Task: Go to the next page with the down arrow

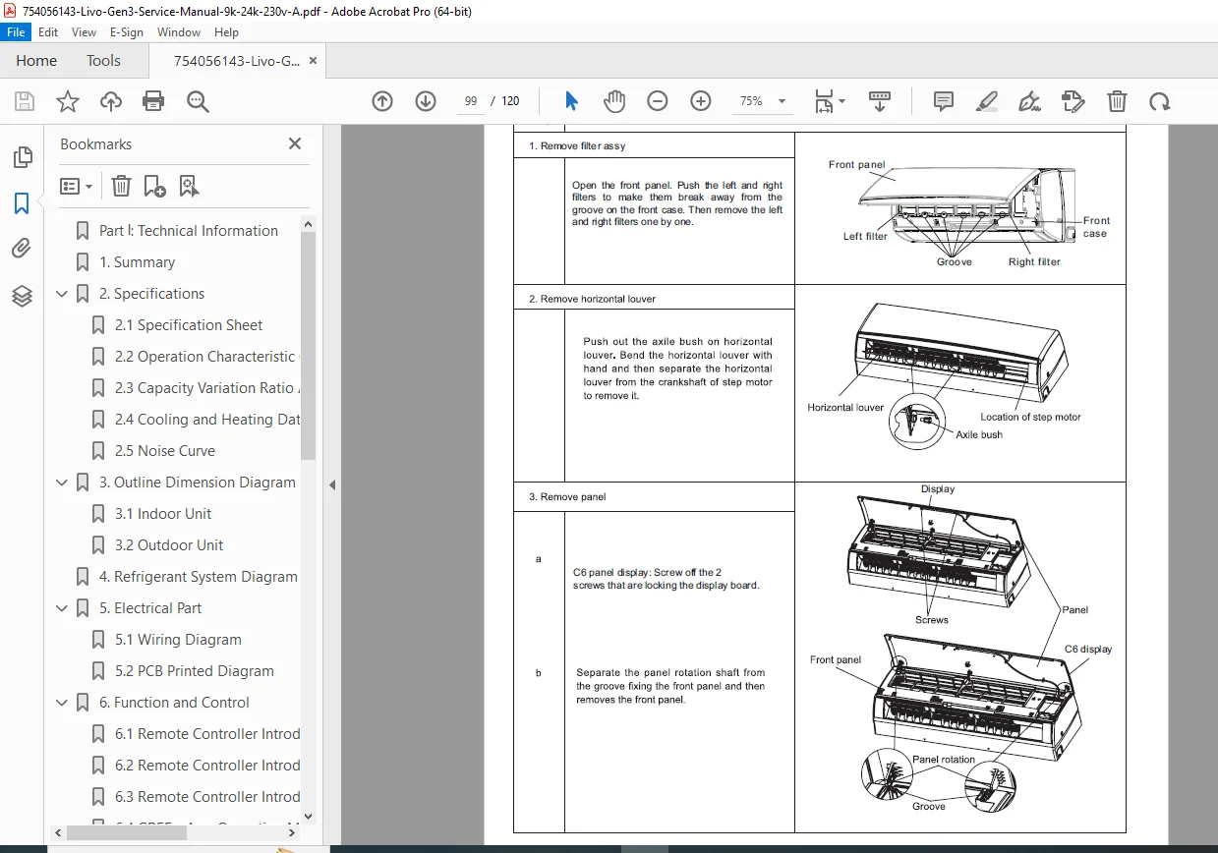Action: click(426, 101)
